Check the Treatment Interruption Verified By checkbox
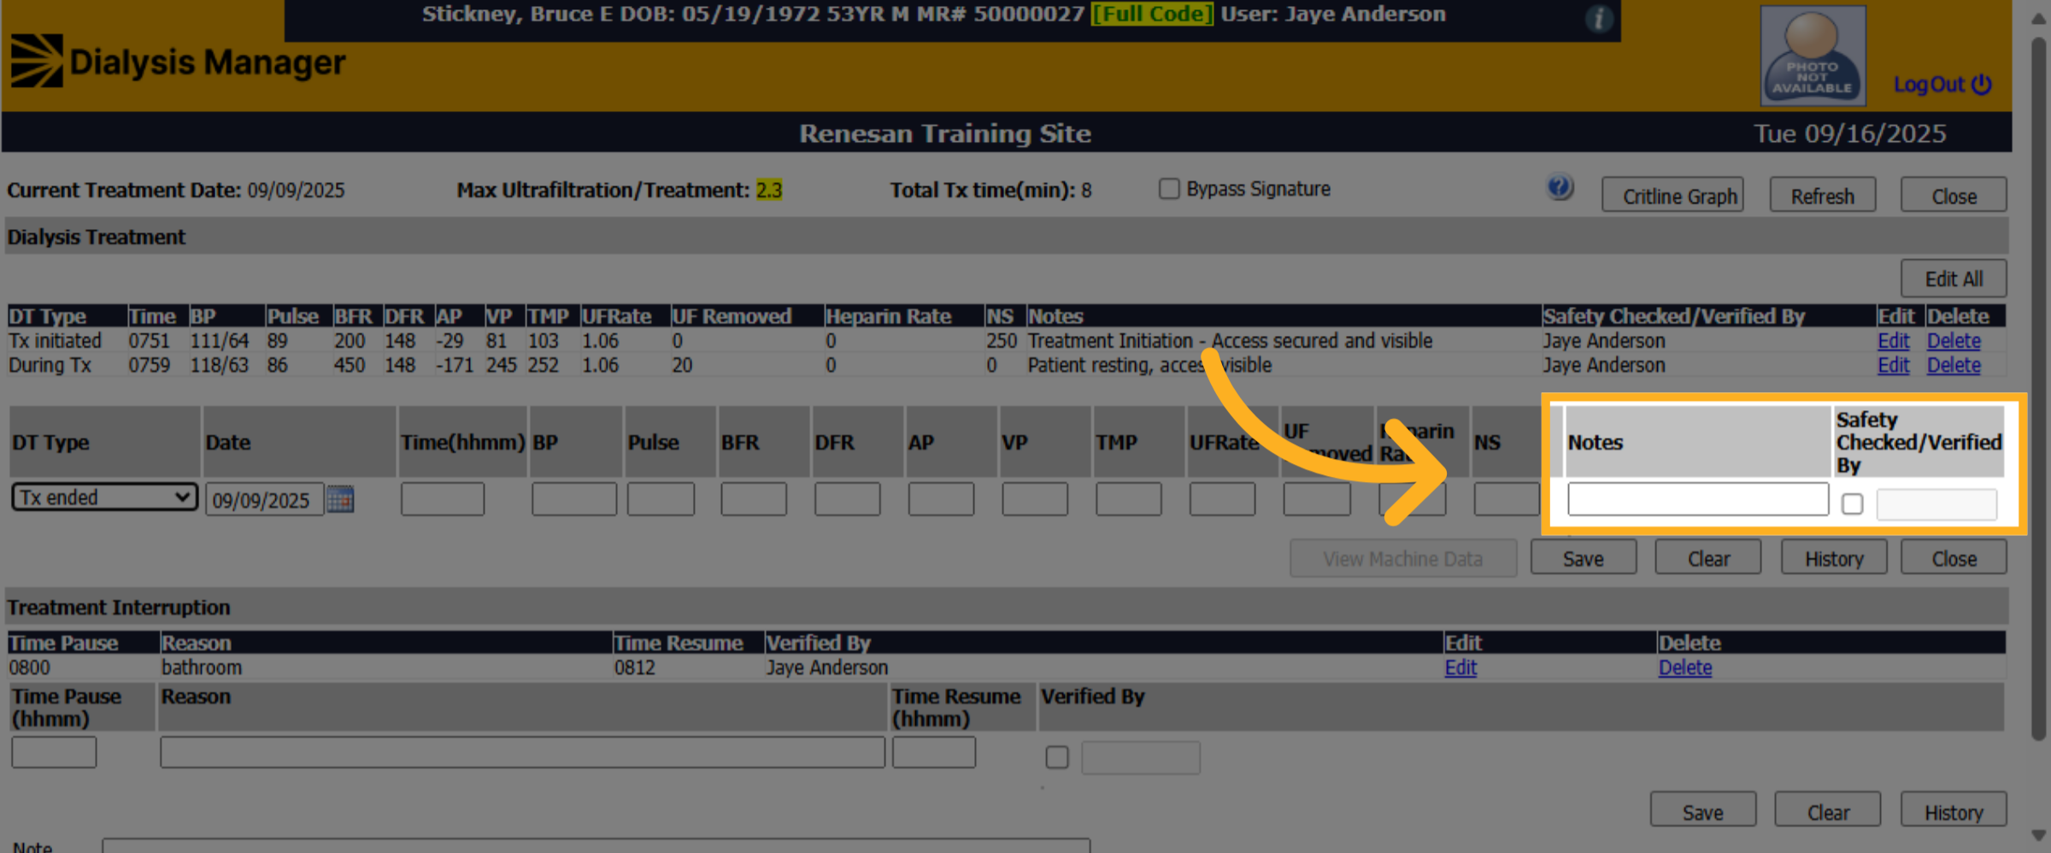This screenshot has width=2051, height=853. (x=1057, y=756)
